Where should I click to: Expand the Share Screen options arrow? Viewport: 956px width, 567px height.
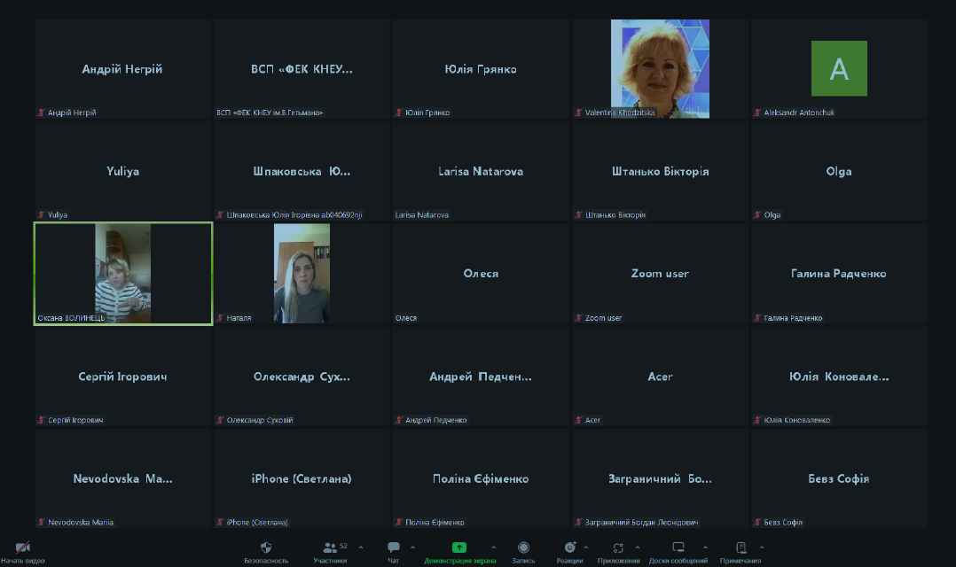point(493,548)
